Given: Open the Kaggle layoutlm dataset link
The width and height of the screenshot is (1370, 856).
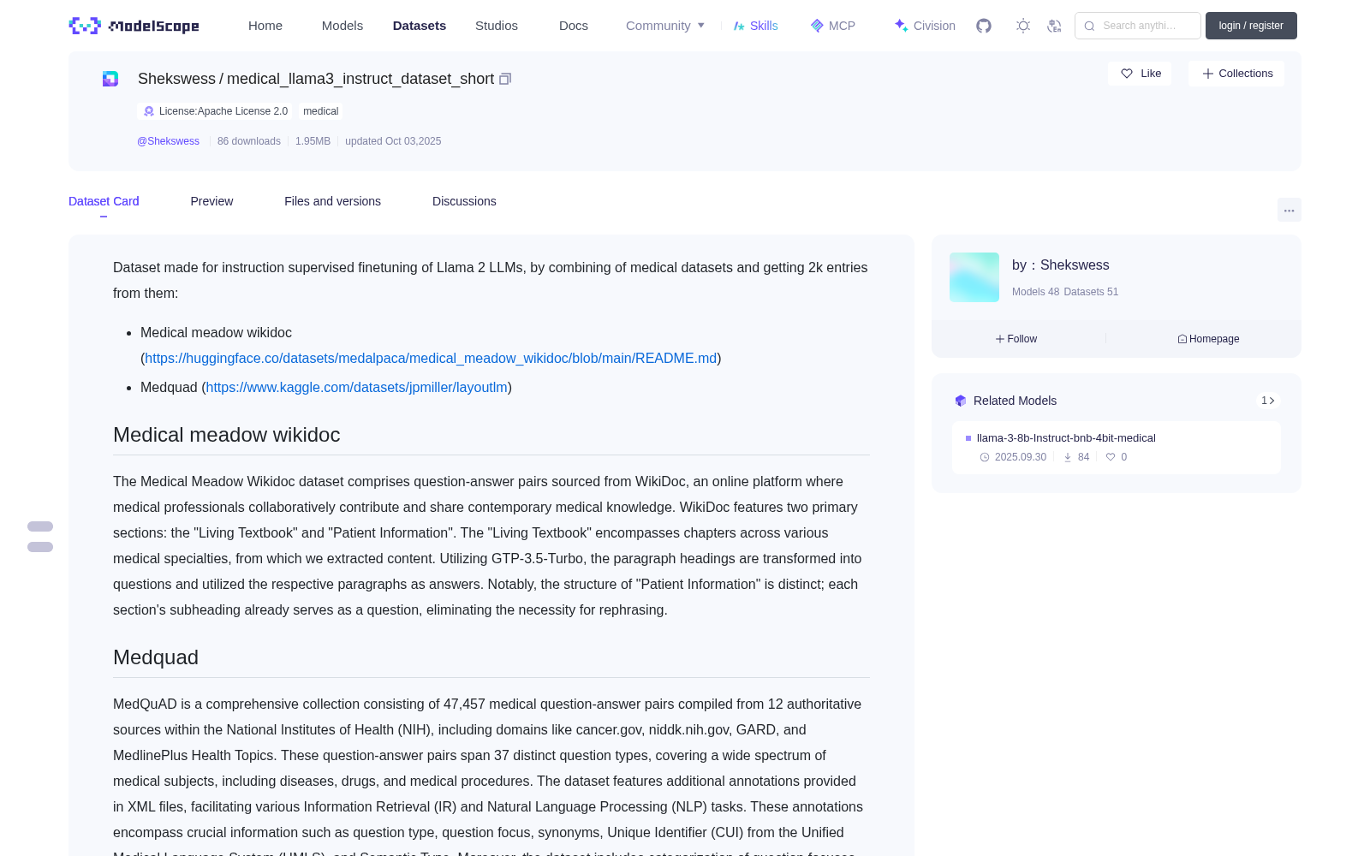Looking at the screenshot, I should pyautogui.click(x=357, y=387).
